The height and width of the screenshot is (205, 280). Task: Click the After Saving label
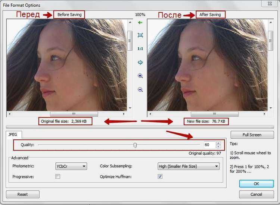210,15
